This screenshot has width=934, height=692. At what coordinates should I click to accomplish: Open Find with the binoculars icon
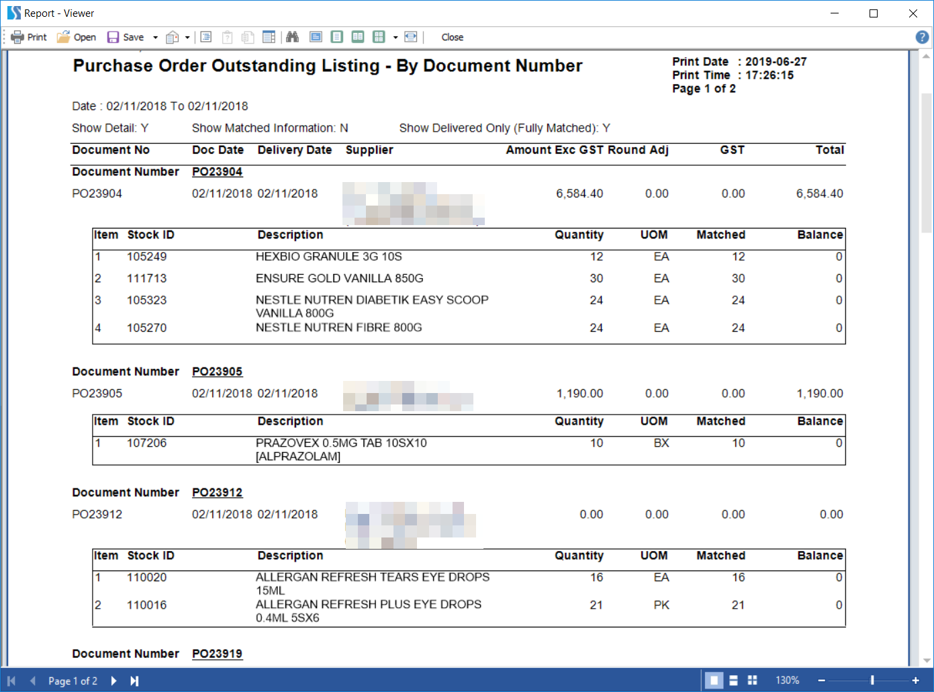[292, 37]
